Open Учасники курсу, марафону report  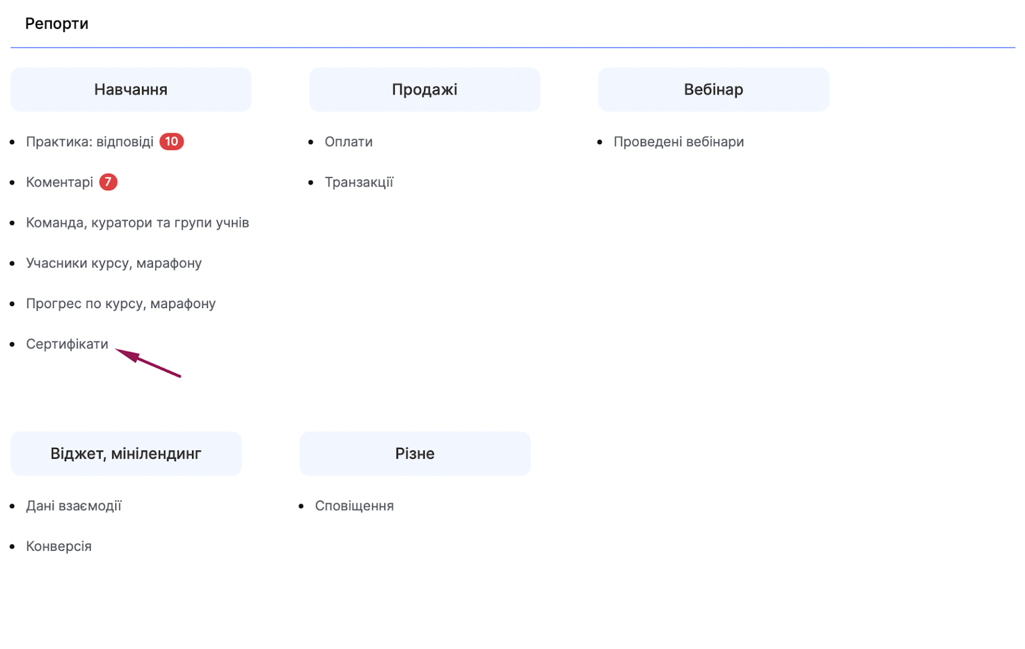[113, 263]
